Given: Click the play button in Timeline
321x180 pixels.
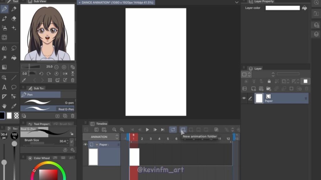Looking at the screenshot, I should click(x=147, y=130).
